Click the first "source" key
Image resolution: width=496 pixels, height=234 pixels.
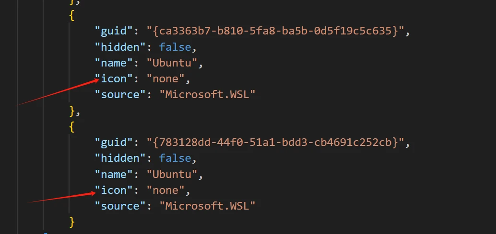[x=120, y=94]
